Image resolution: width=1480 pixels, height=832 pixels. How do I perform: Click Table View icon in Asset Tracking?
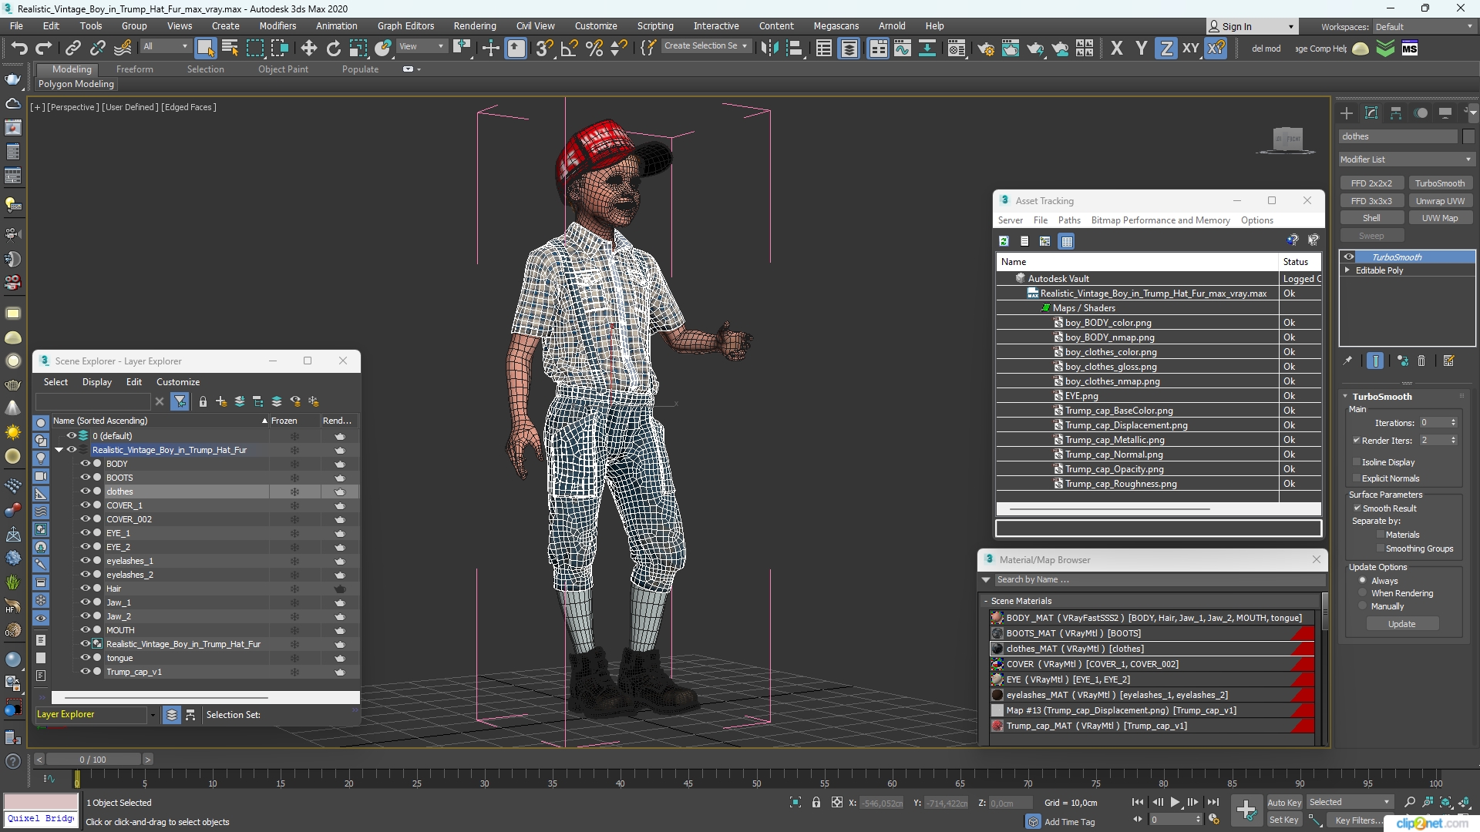pos(1067,241)
